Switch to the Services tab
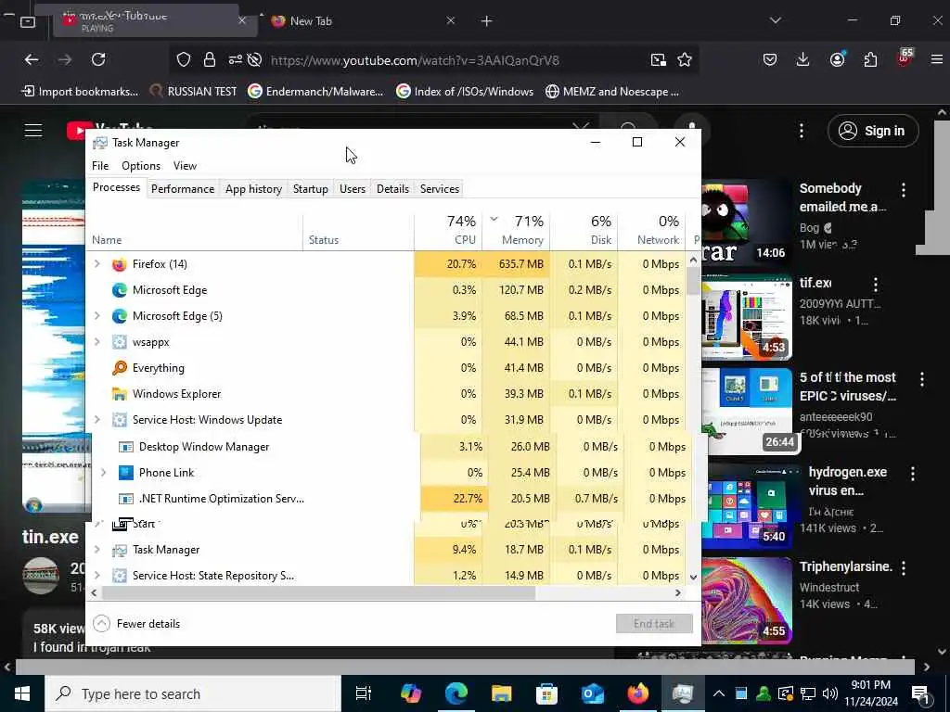The width and height of the screenshot is (950, 712). (x=439, y=189)
